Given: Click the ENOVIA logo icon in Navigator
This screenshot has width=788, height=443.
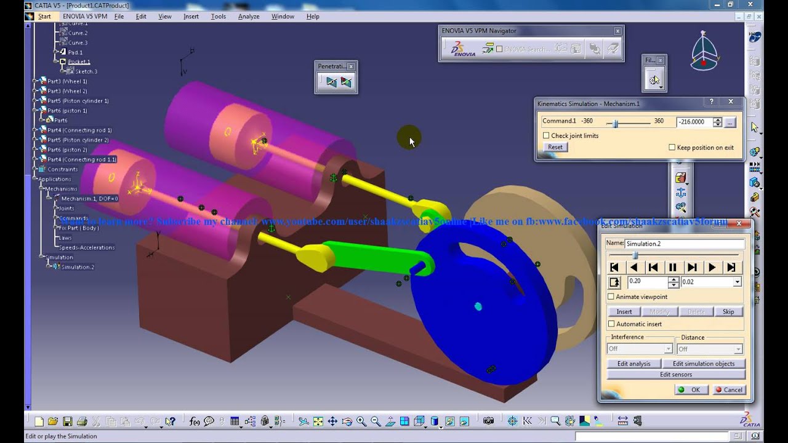Looking at the screenshot, I should (x=463, y=49).
